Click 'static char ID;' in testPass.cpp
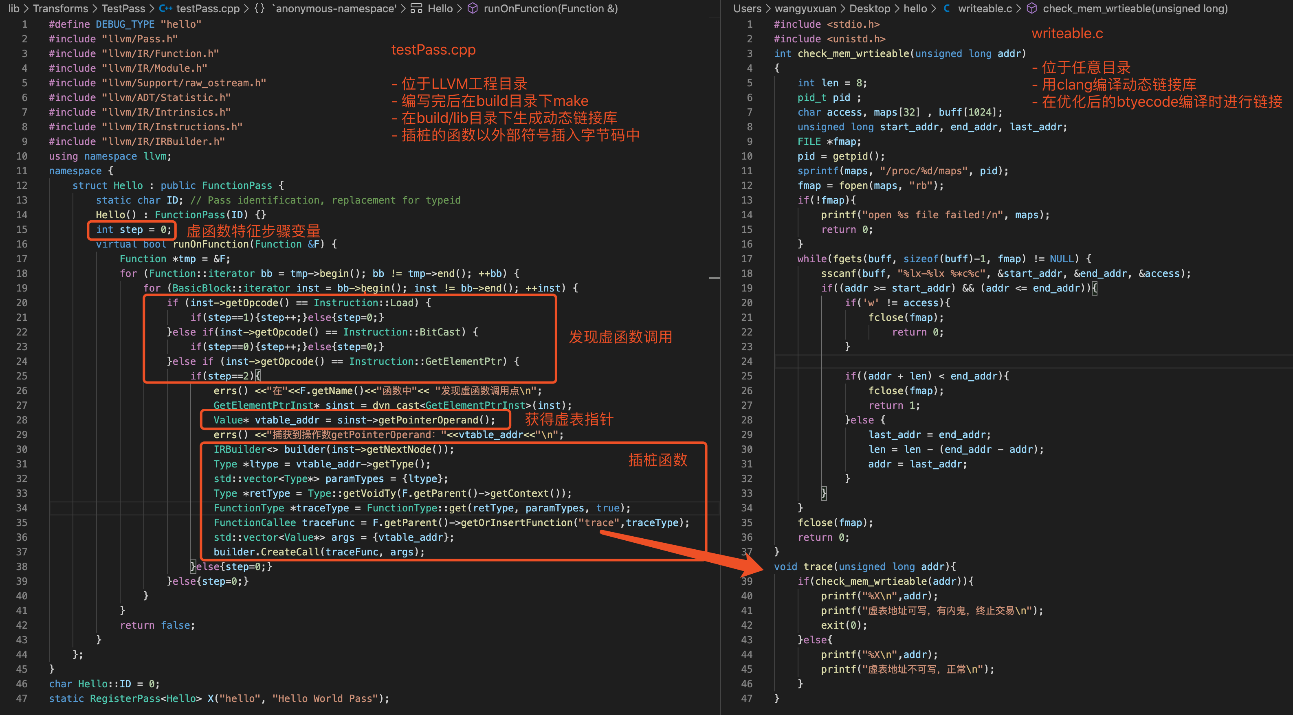 pos(140,200)
